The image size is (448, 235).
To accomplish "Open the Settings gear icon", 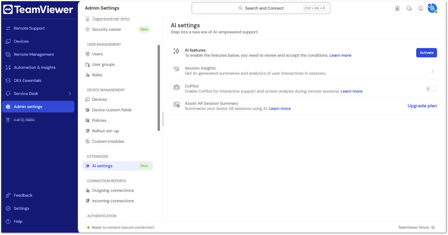I will (8, 208).
